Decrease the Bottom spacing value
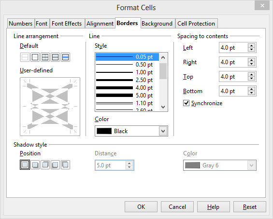This screenshot has width=273, height=219. coord(251,93)
